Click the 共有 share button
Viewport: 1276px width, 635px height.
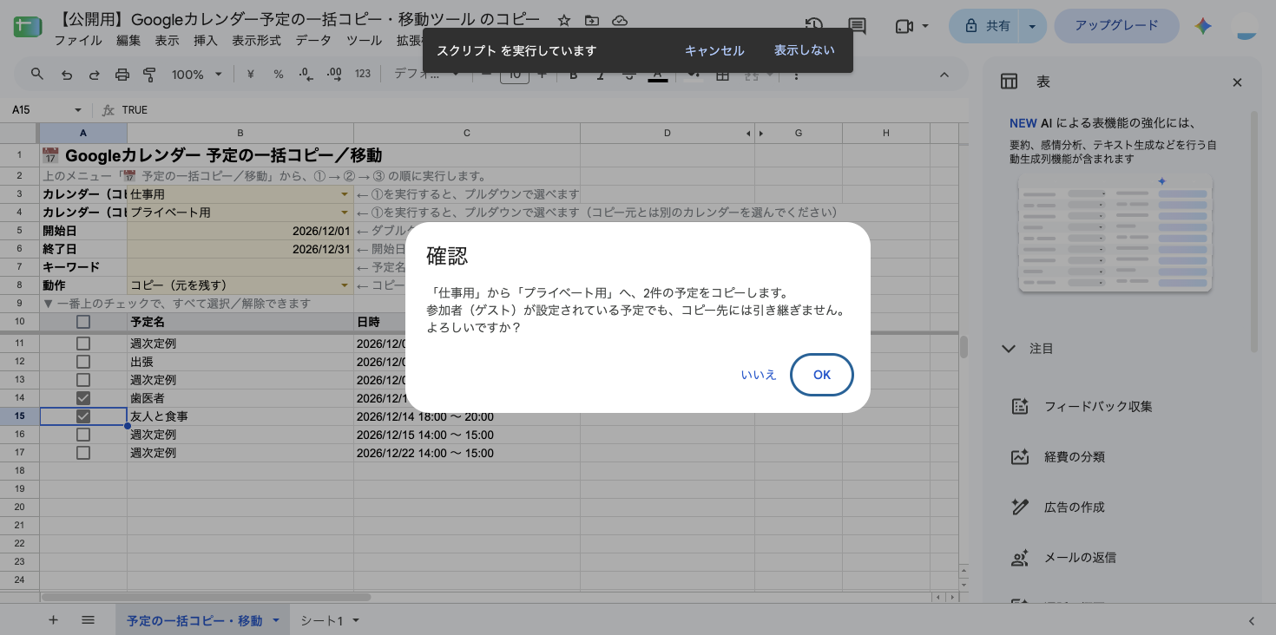pyautogui.click(x=988, y=26)
